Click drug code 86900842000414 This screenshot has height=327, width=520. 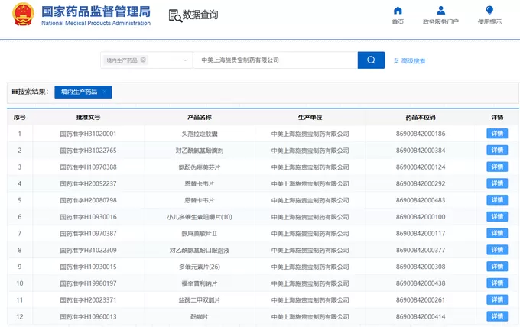point(421,316)
